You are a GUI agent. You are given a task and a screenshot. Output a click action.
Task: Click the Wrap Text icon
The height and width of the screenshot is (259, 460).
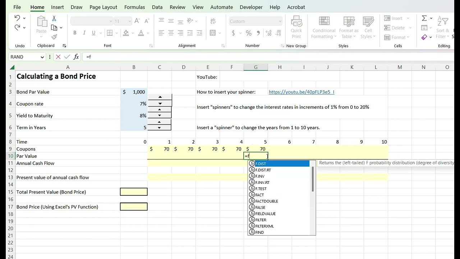click(x=213, y=21)
